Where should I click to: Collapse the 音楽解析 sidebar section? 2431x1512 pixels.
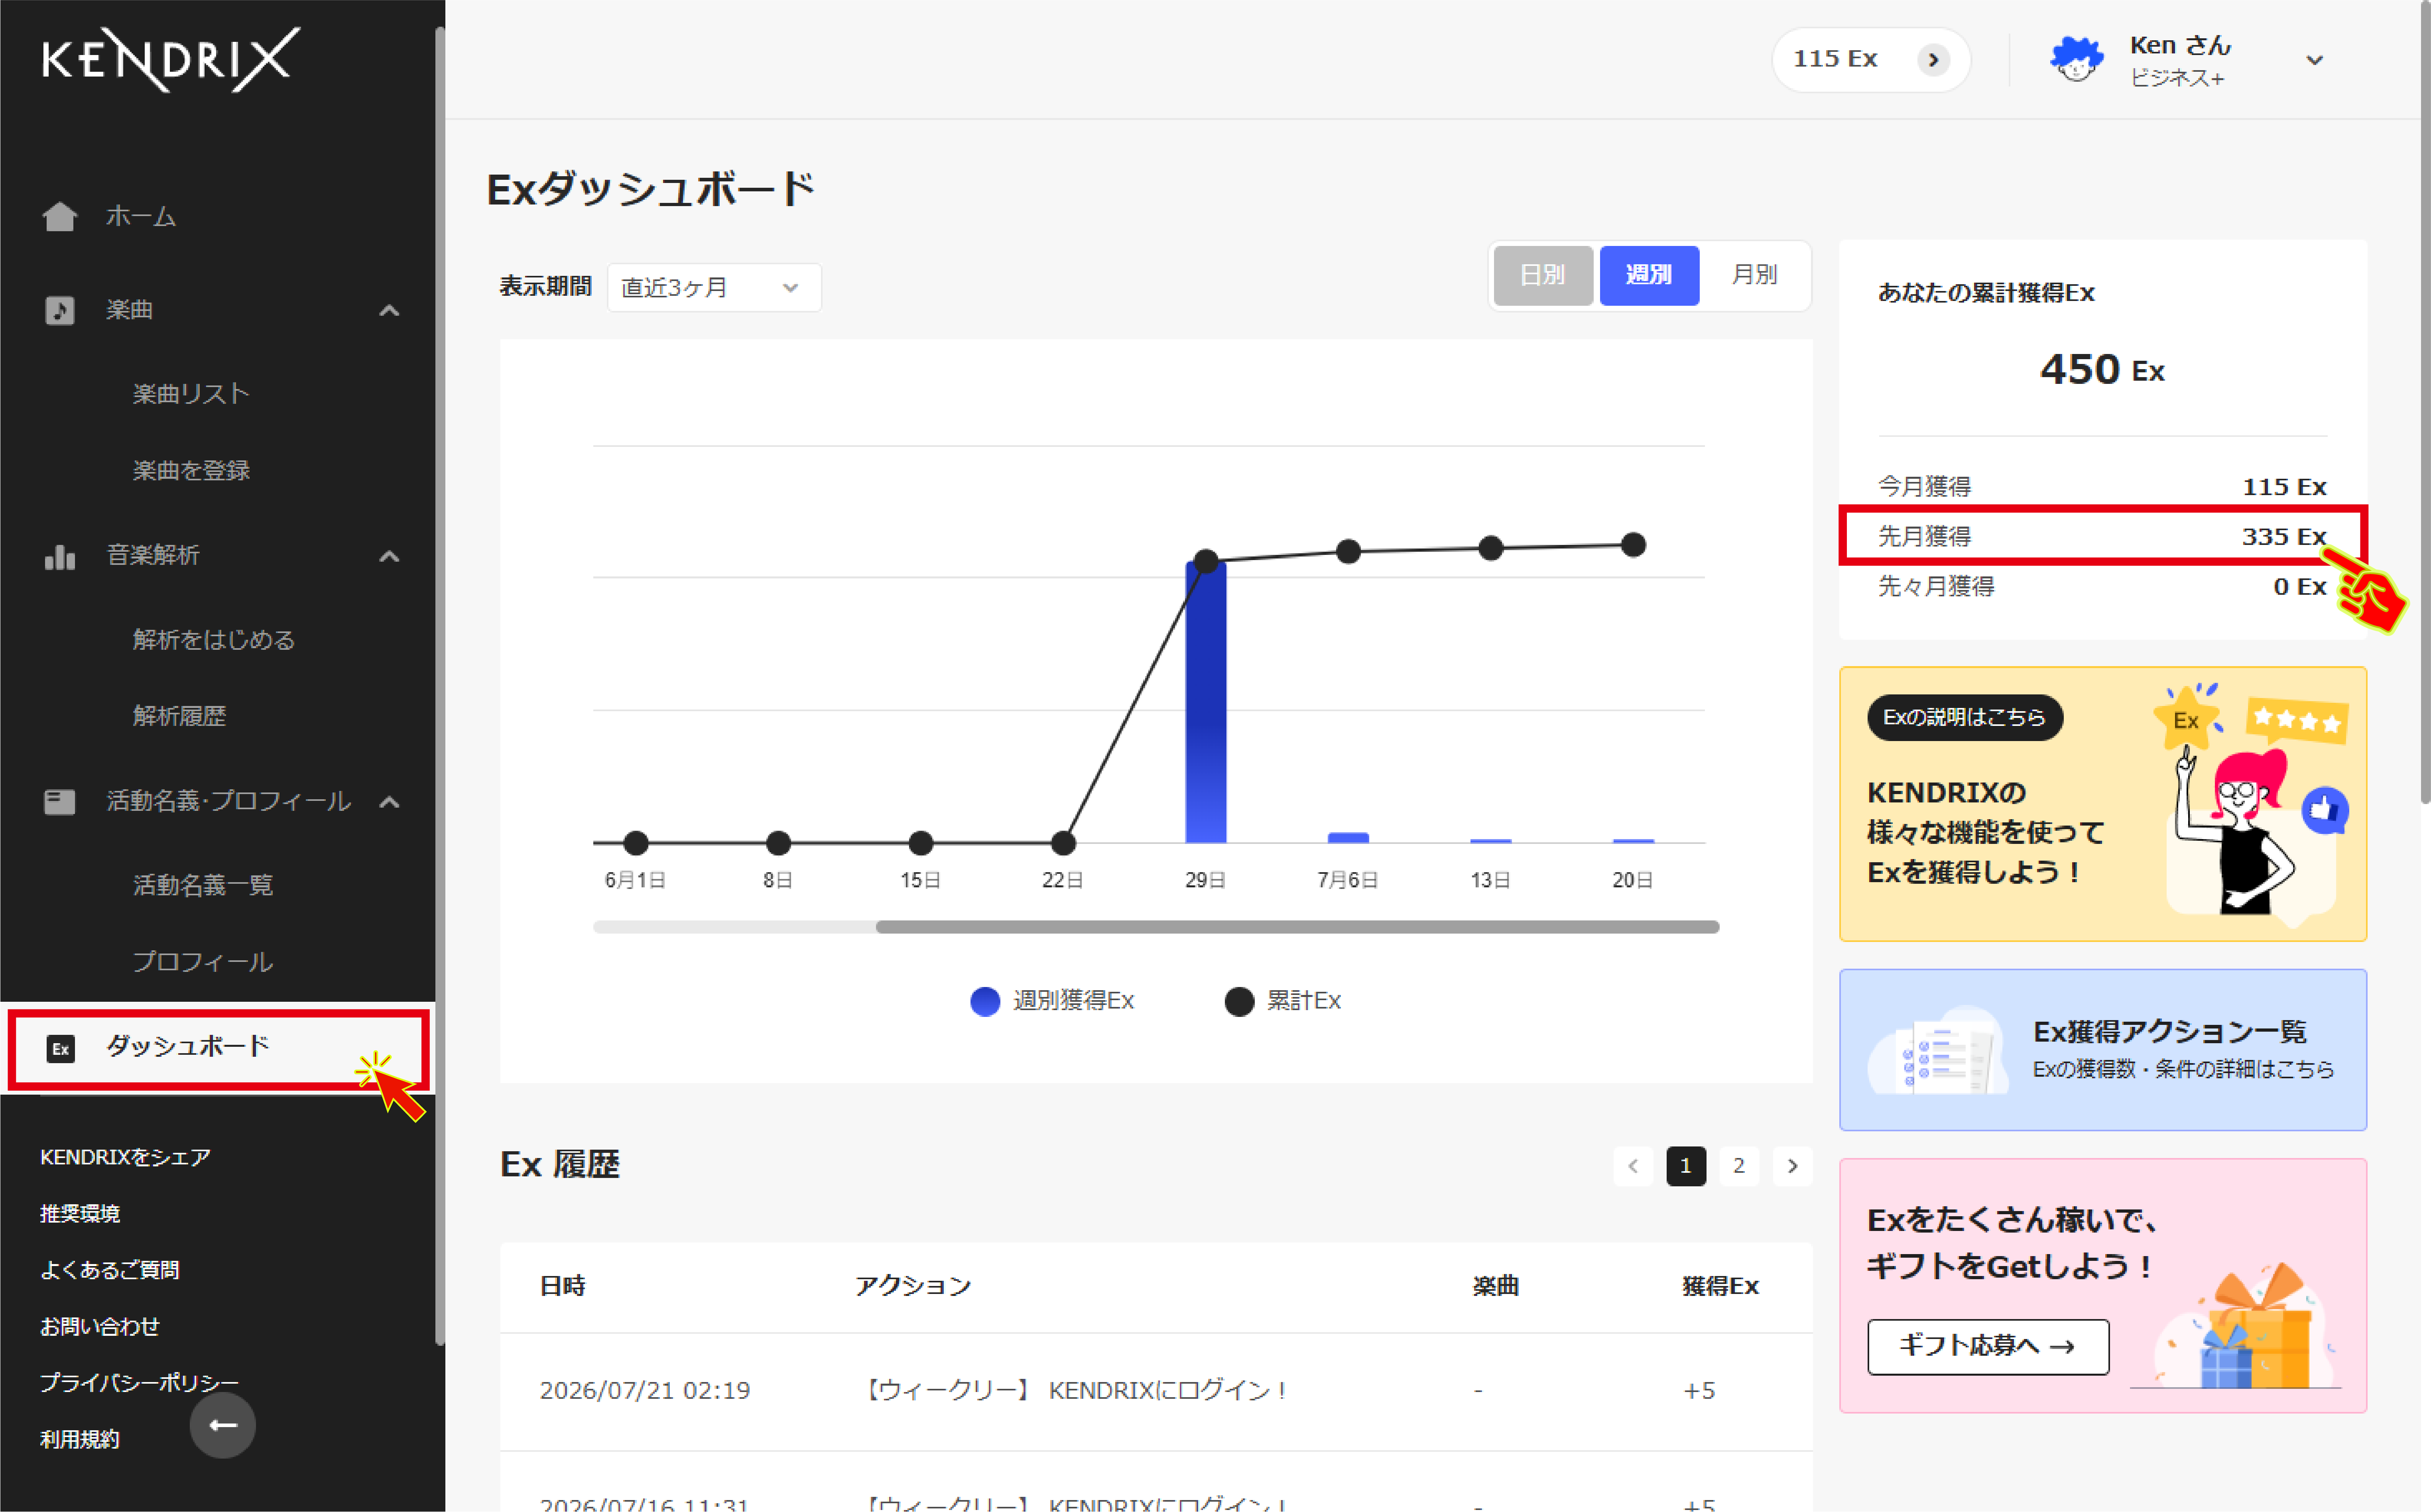point(390,556)
